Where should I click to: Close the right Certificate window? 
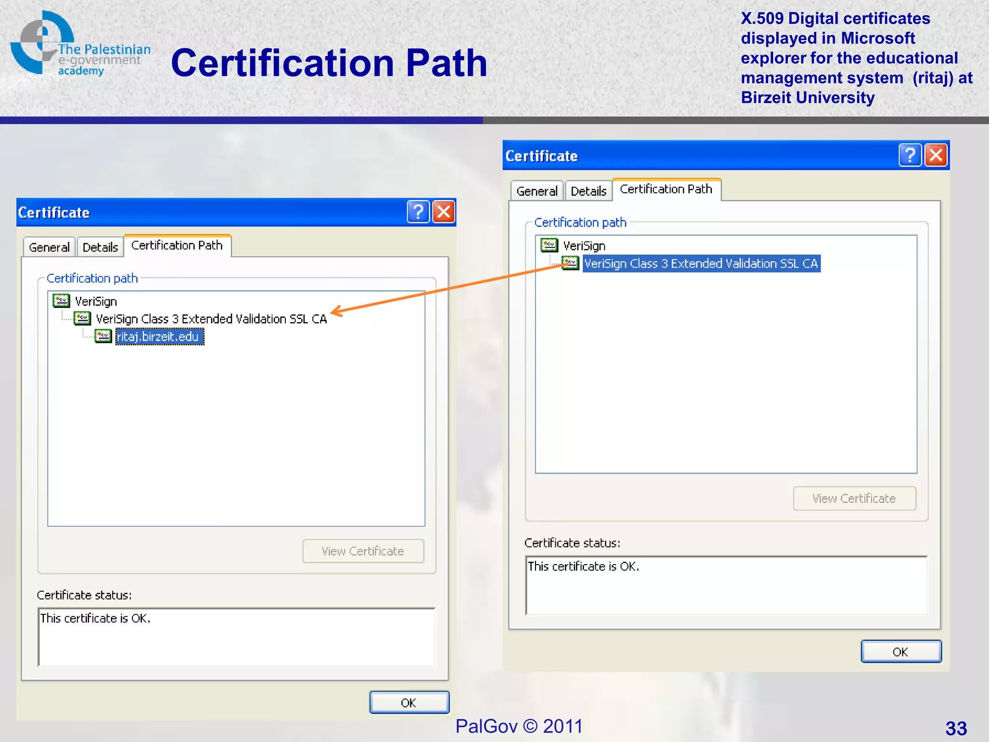point(936,155)
